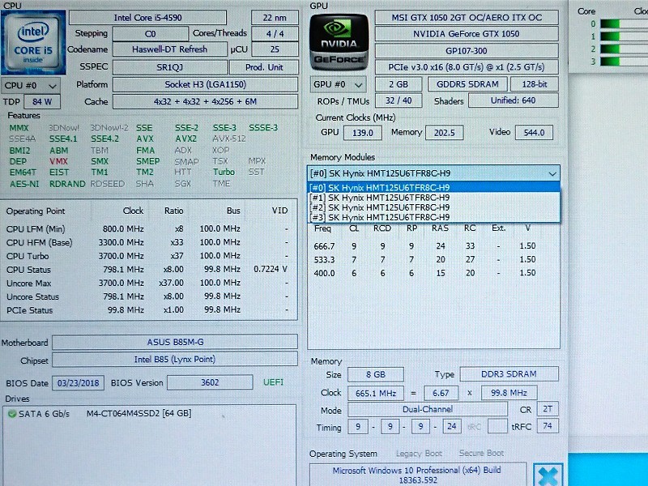Open the CPU #0 selector dropdown

31,86
